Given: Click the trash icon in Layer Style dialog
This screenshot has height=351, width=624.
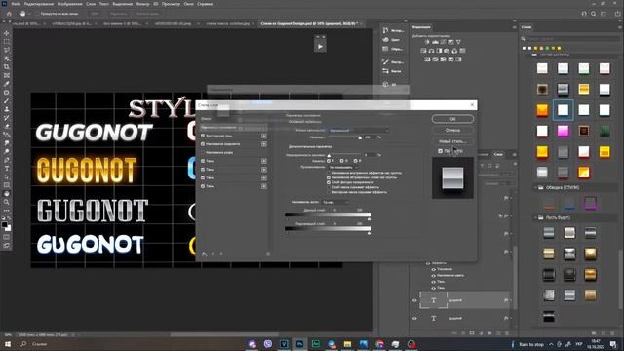Looking at the screenshot, I should coord(268,253).
